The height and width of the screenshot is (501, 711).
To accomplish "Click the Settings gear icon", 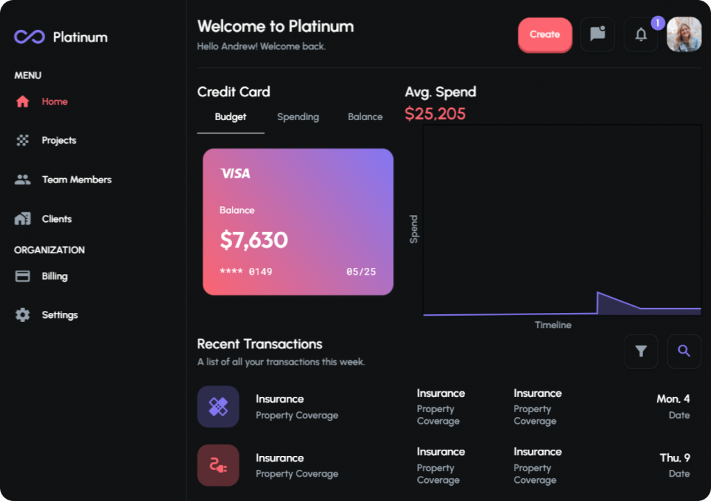I will click(22, 315).
